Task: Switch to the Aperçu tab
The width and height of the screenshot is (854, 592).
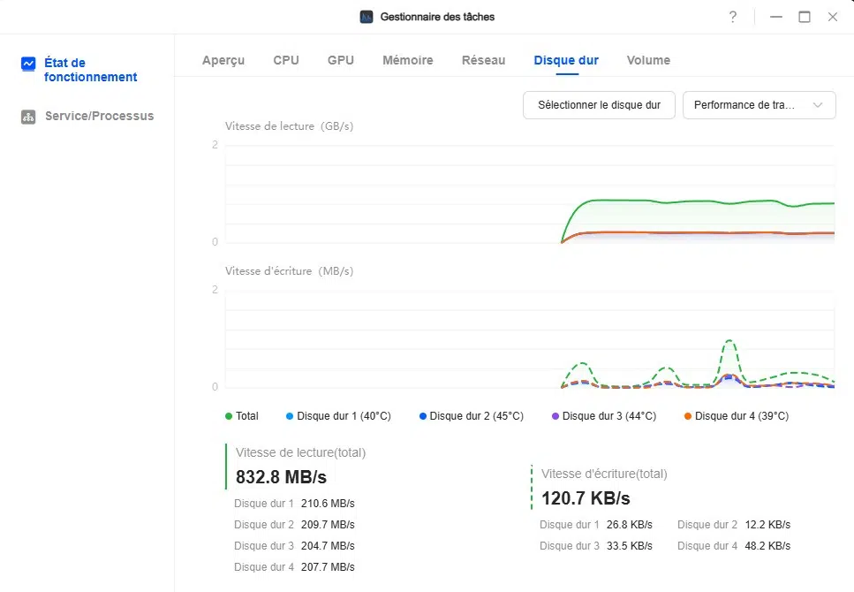Action: (x=223, y=60)
